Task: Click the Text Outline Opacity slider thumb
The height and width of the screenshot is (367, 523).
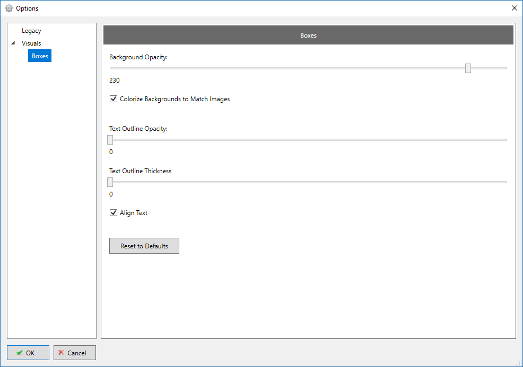Action: click(110, 140)
